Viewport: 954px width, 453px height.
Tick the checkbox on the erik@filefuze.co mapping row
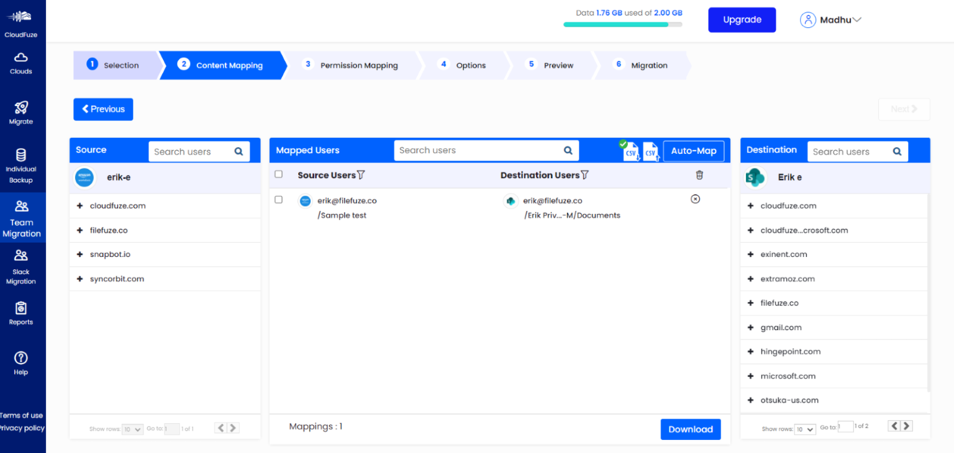pos(278,200)
